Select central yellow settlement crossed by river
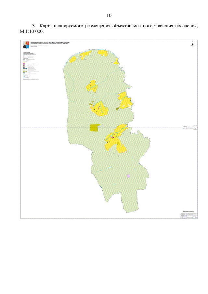This screenshot has width=208, height=294. (100, 108)
